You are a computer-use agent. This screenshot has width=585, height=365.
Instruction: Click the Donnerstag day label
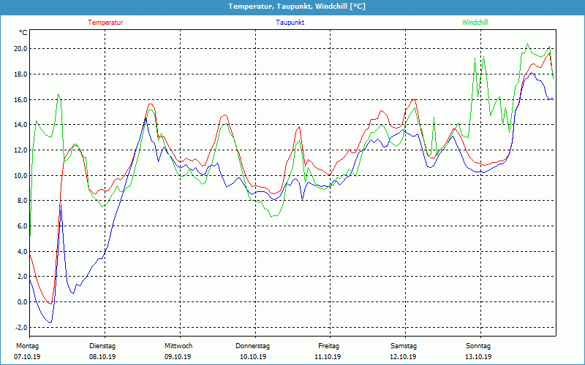(x=252, y=346)
